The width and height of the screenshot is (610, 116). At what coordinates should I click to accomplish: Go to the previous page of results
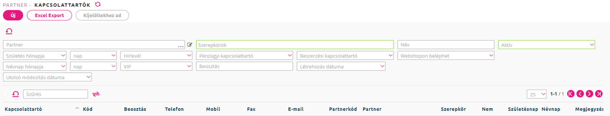pyautogui.click(x=580, y=94)
